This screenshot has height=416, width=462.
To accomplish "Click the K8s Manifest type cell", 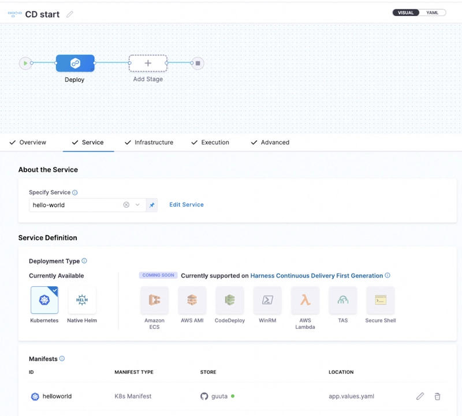I will [133, 396].
